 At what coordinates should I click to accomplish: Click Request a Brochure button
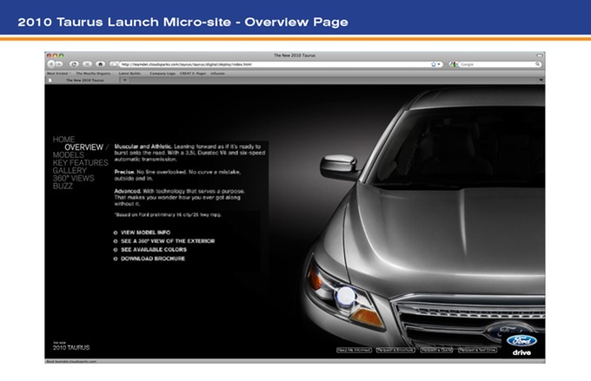tap(395, 350)
